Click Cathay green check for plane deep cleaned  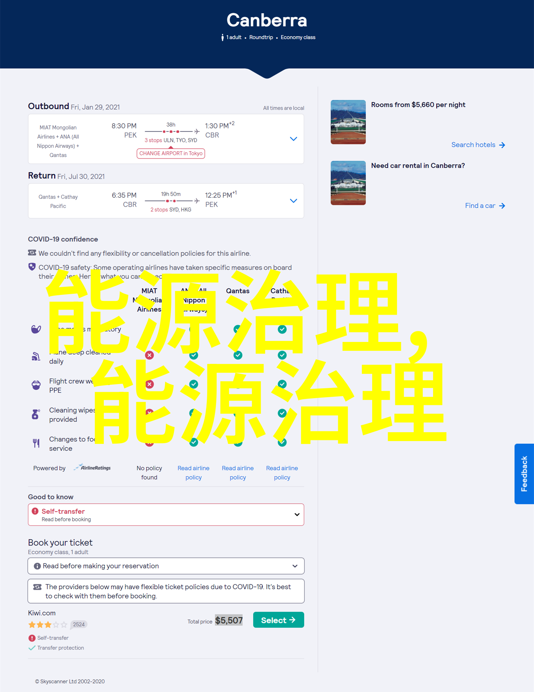282,355
